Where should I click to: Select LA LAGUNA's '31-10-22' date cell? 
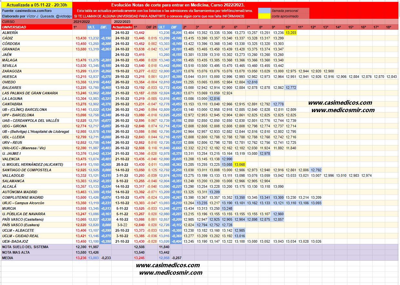(122, 99)
